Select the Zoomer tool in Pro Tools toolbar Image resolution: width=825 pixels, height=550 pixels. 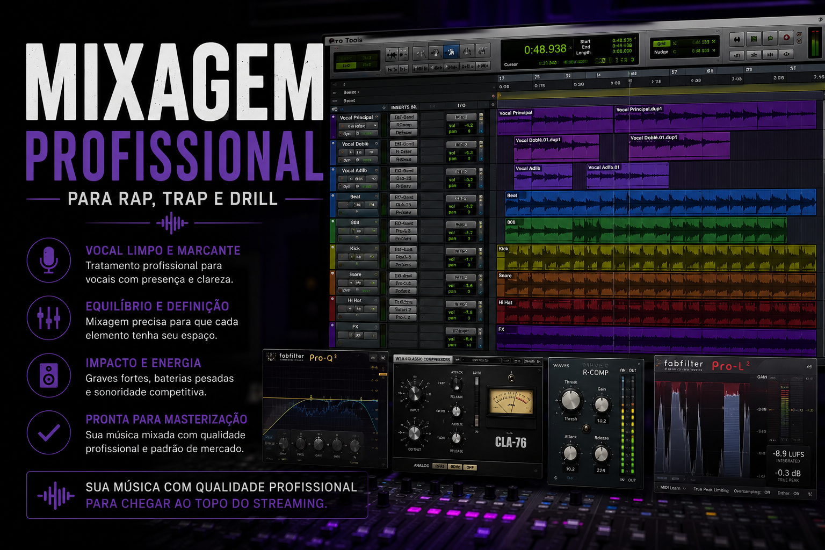click(421, 53)
